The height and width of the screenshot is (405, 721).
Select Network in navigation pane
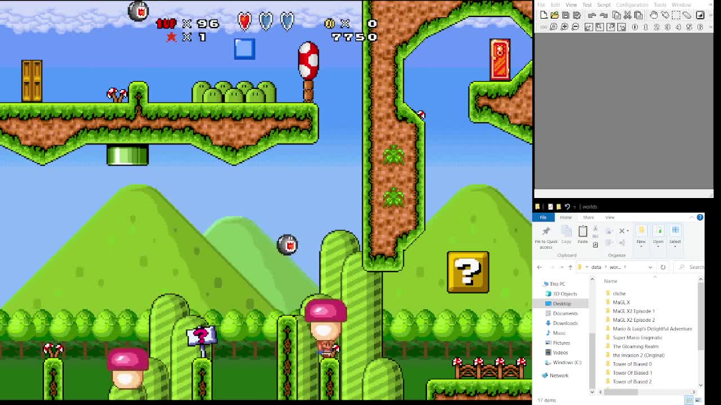(559, 375)
